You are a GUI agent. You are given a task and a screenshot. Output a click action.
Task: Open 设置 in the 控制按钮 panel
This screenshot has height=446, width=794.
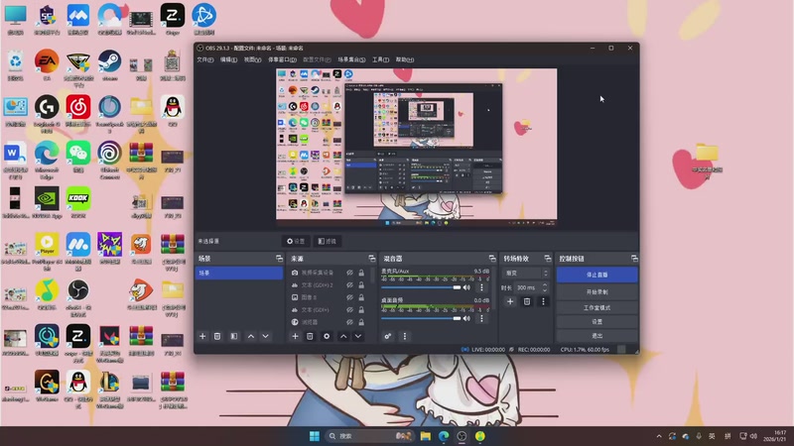coord(597,321)
